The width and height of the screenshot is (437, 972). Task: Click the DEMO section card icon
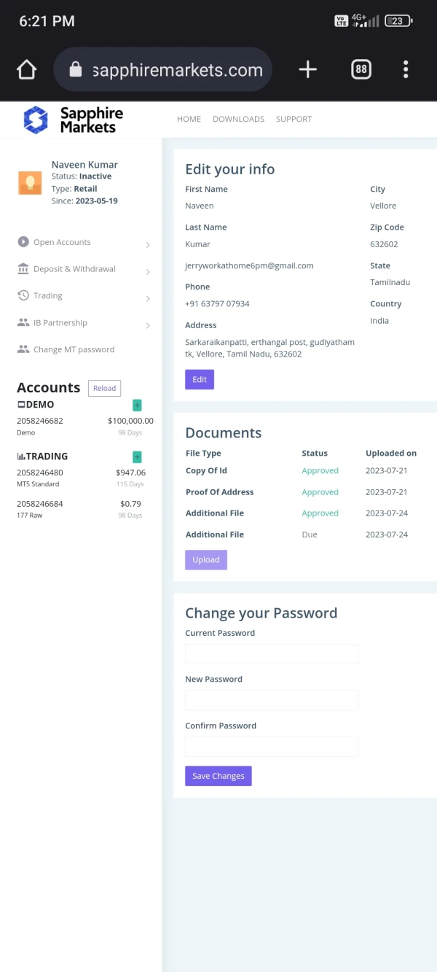[x=21, y=404]
